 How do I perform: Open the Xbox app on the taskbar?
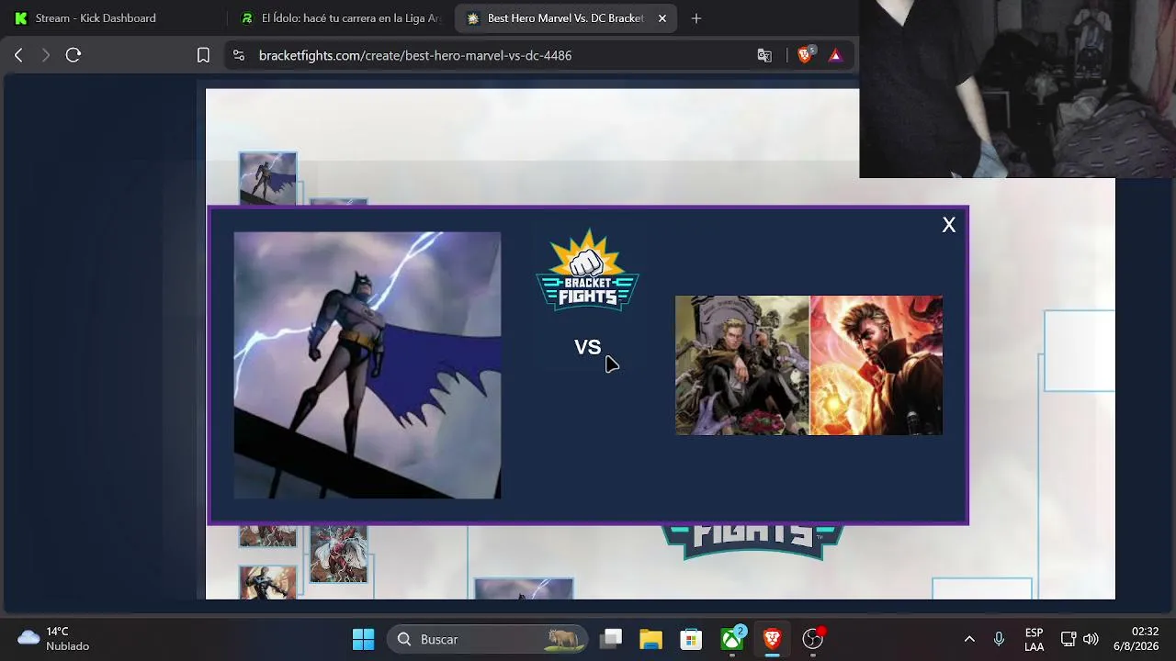tap(732, 639)
